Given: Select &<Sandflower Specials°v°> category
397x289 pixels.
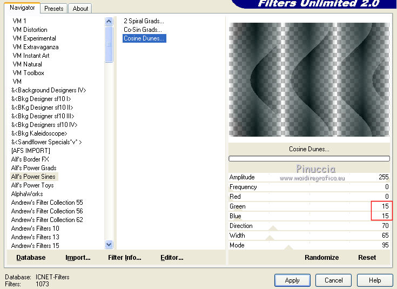Looking at the screenshot, I should [46, 142].
